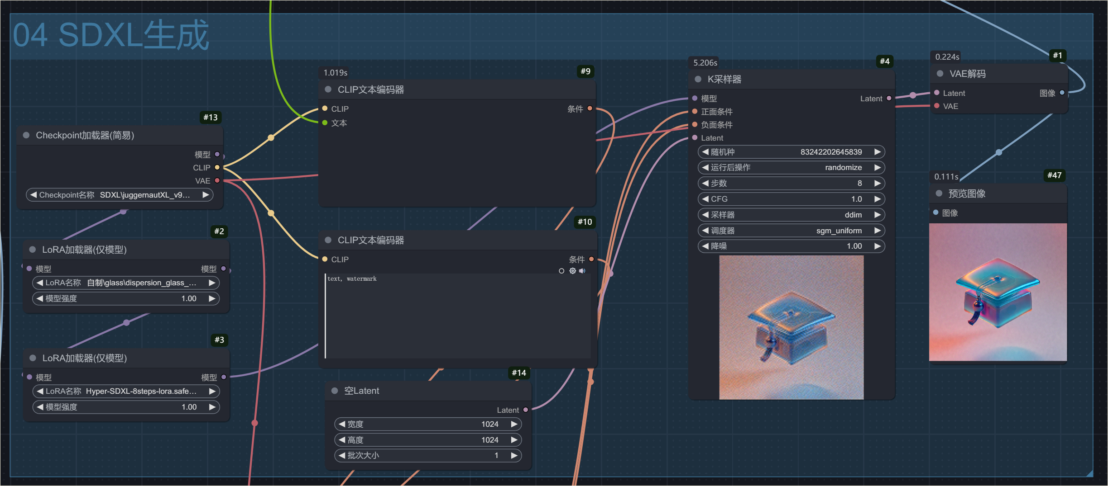Click the text, watermark negative prompt box
Viewport: 1108px width, 486px height.
point(458,316)
